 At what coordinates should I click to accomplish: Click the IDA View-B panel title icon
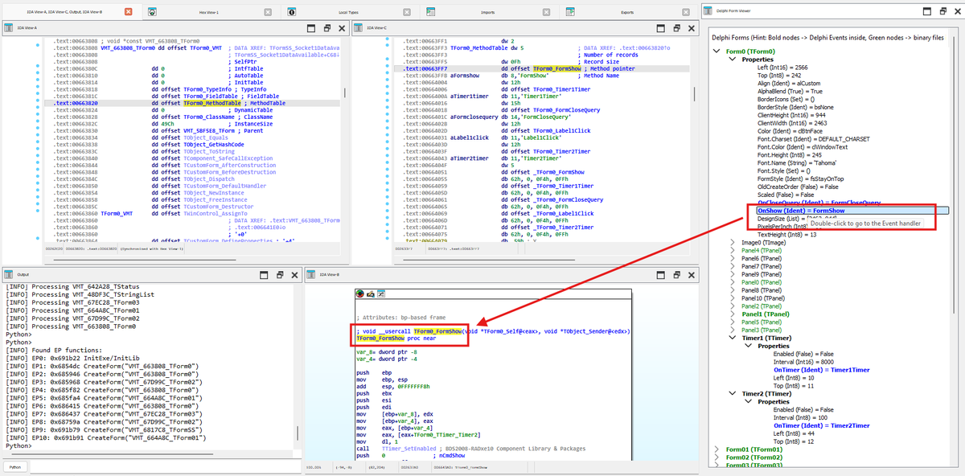coord(312,275)
